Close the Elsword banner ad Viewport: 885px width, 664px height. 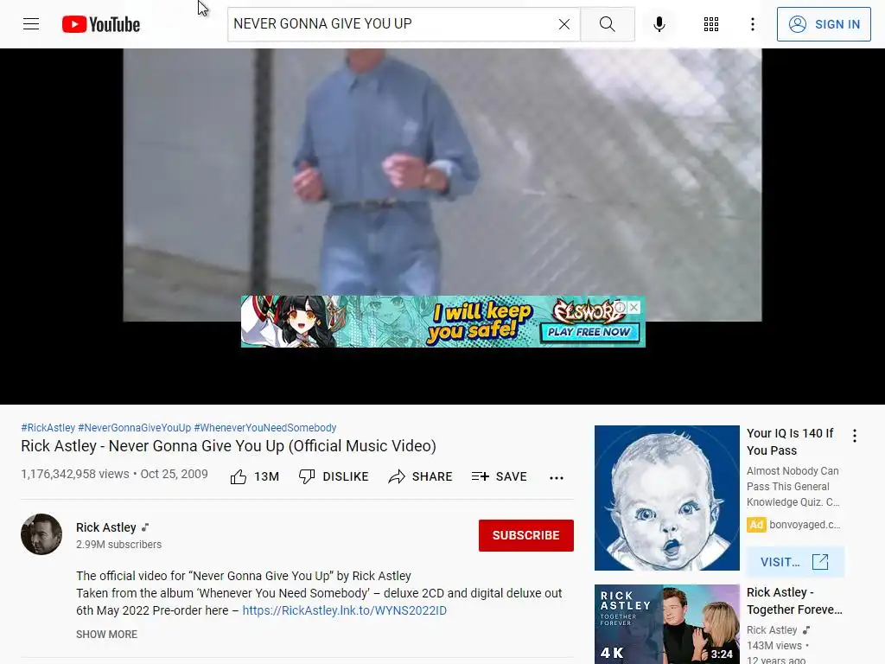pos(634,307)
